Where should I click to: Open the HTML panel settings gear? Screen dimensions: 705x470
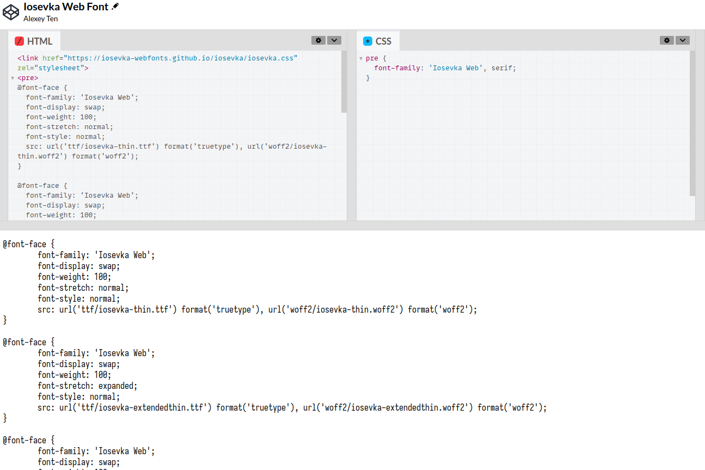[x=318, y=40]
